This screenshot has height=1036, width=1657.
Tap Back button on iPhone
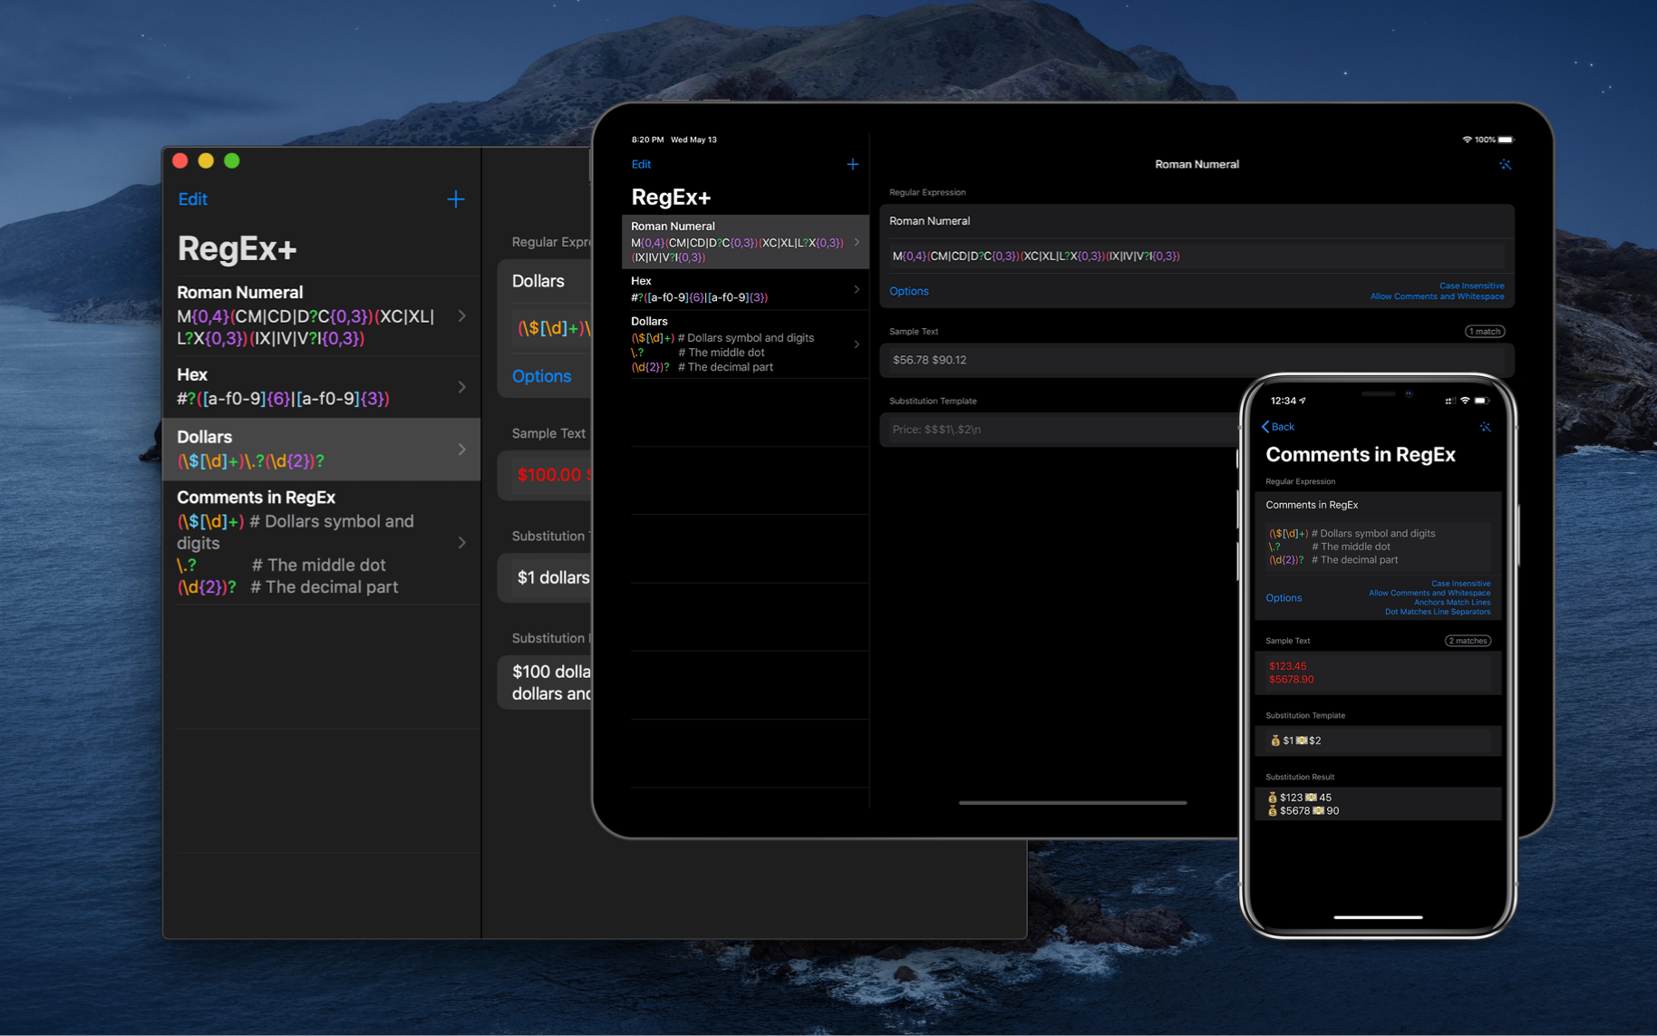click(1278, 427)
